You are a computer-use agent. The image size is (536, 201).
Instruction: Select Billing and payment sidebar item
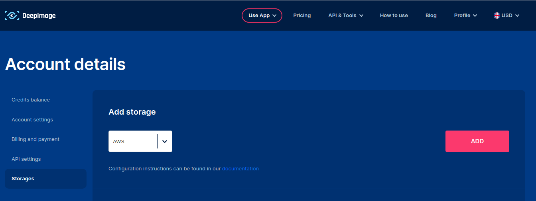35,139
